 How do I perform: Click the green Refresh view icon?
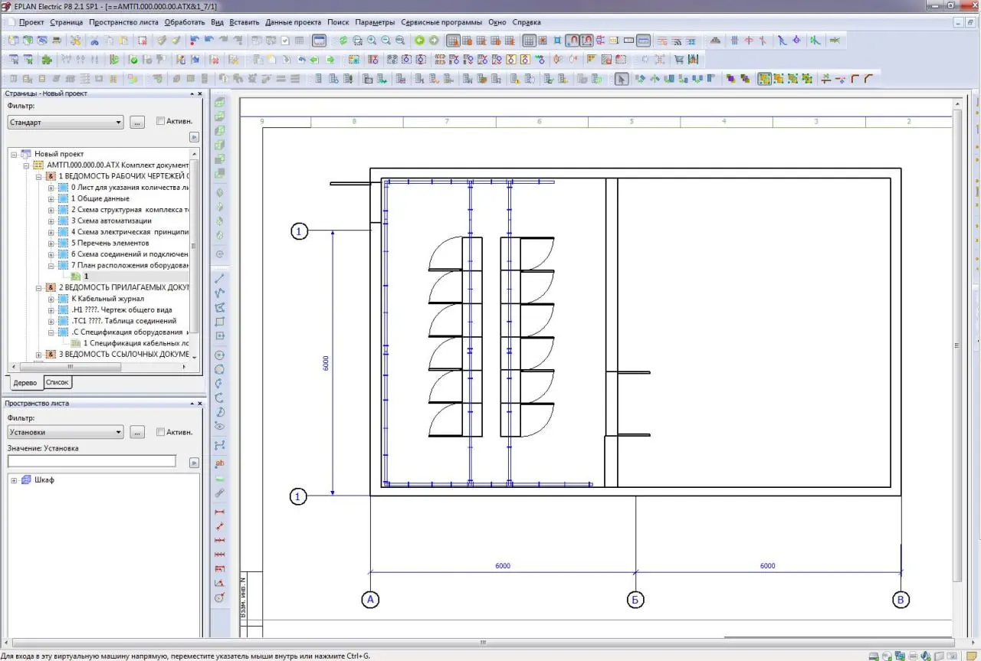click(x=343, y=41)
